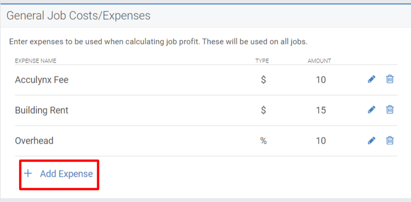
Task: Click the General Job Costs/Expenses heading
Action: (x=78, y=15)
